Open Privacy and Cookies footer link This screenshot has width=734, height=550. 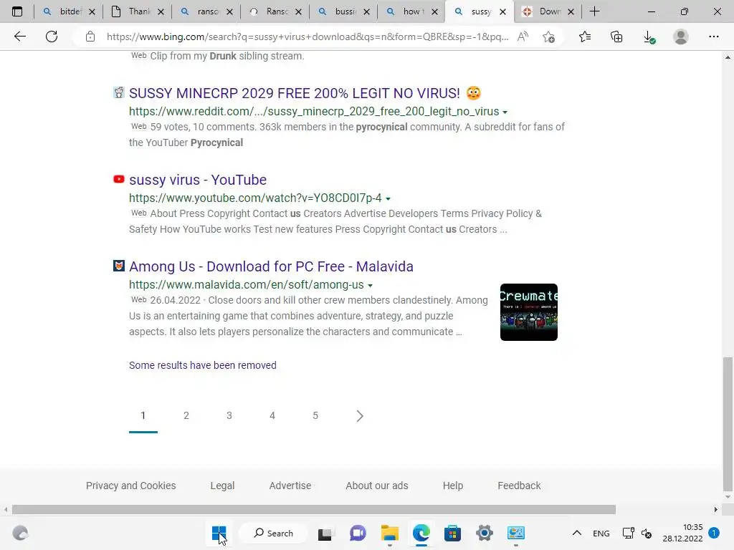click(x=130, y=486)
